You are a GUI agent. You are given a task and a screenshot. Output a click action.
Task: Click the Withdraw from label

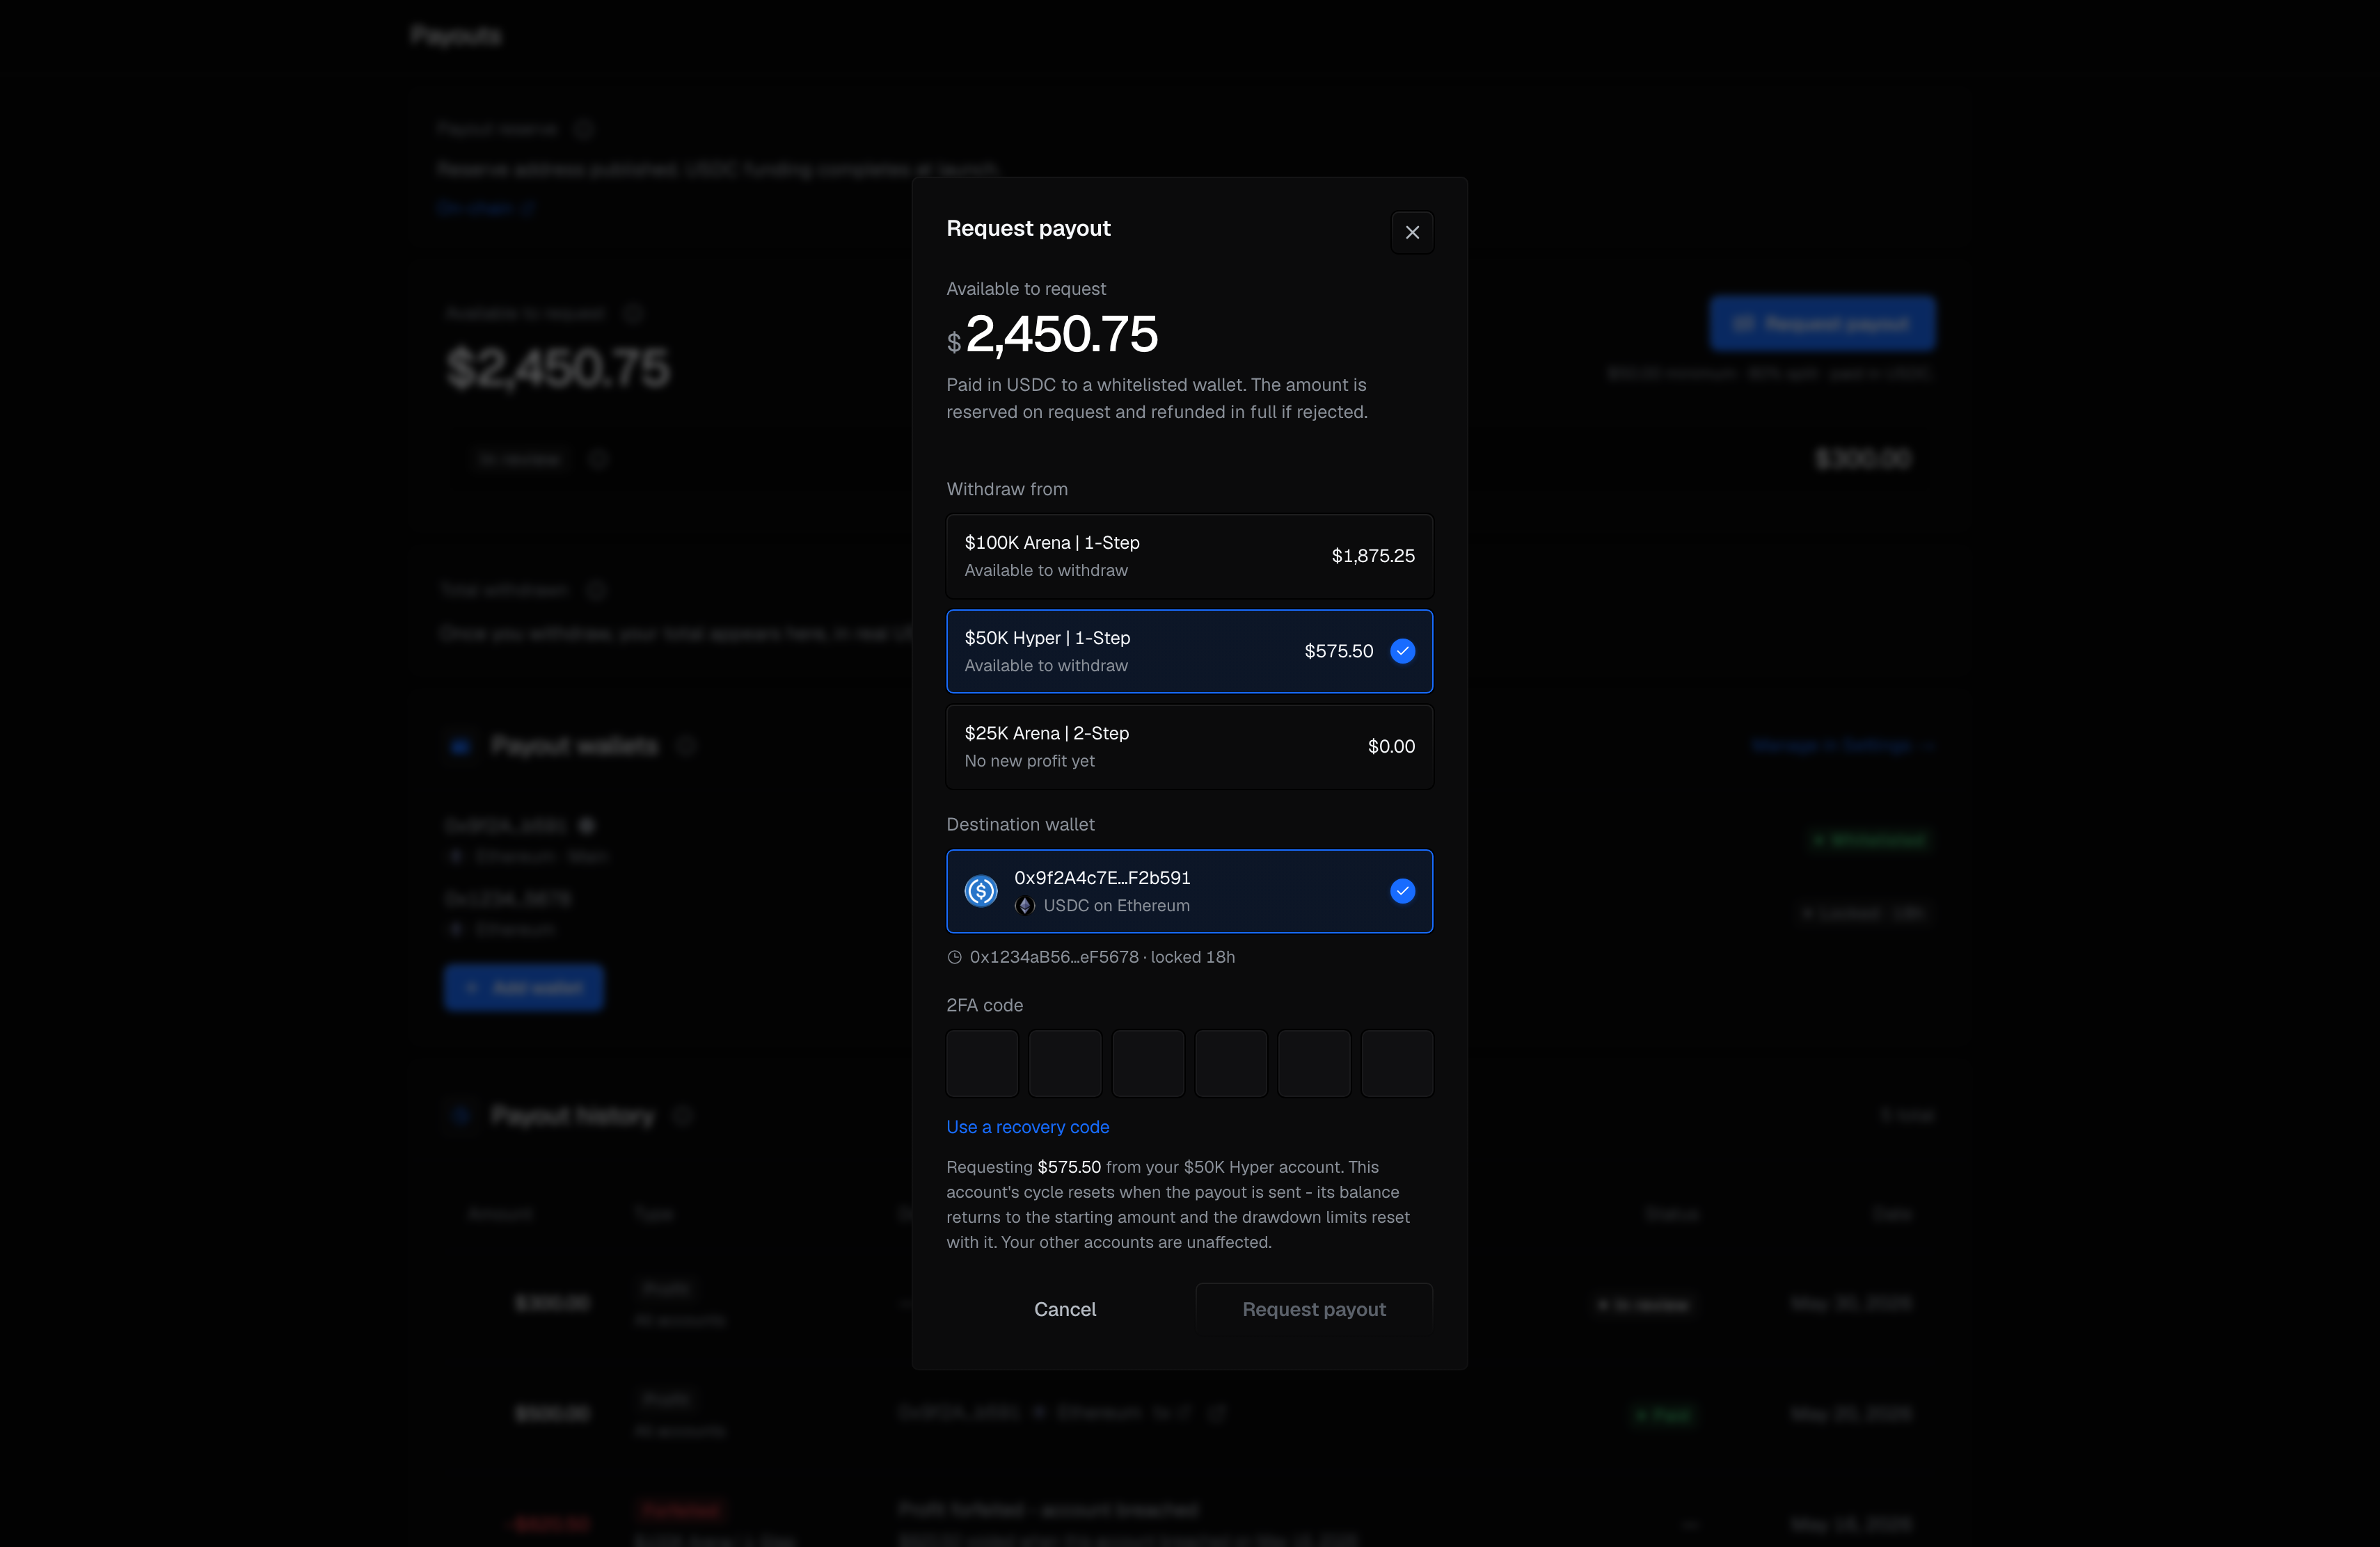1006,489
